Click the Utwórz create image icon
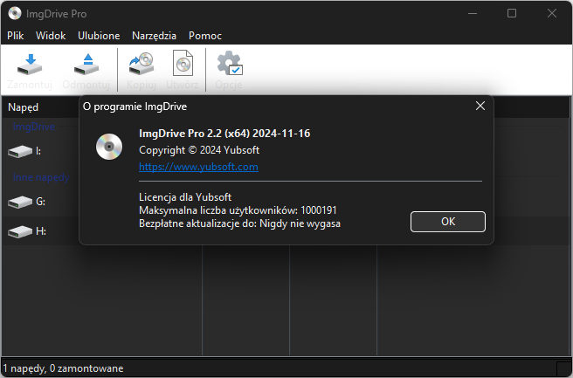This screenshot has height=378, width=573. (183, 63)
